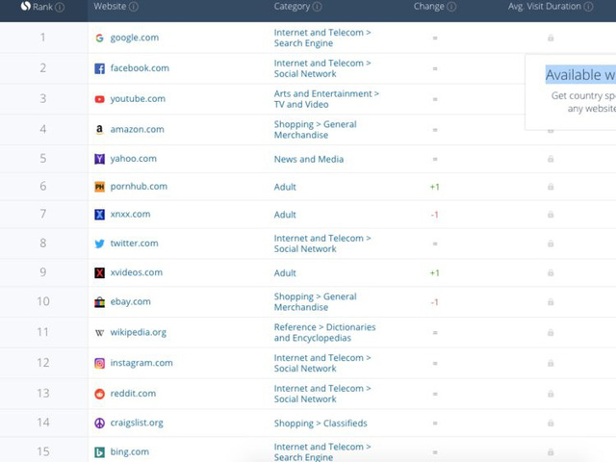Open 'Arts and Entertainment > TV and Video' category
This screenshot has height=462, width=616.
click(x=326, y=99)
